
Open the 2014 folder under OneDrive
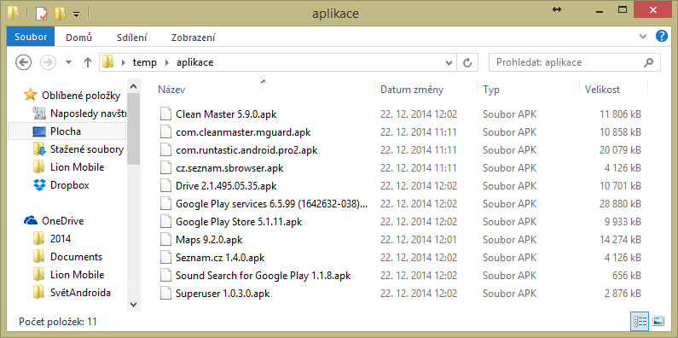point(61,239)
